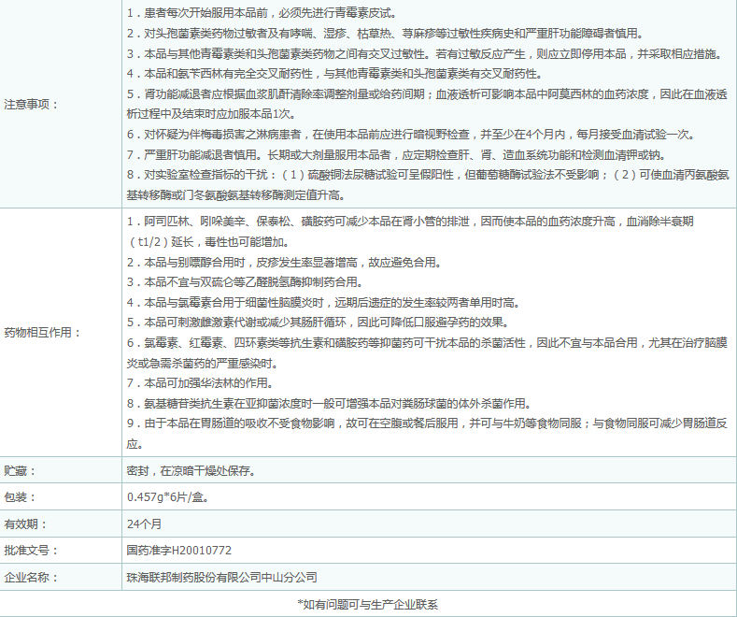Screen dimensions: 737x617
Task: Click the storage value 密封，在凉暗干燥处保存
Action: (191, 470)
